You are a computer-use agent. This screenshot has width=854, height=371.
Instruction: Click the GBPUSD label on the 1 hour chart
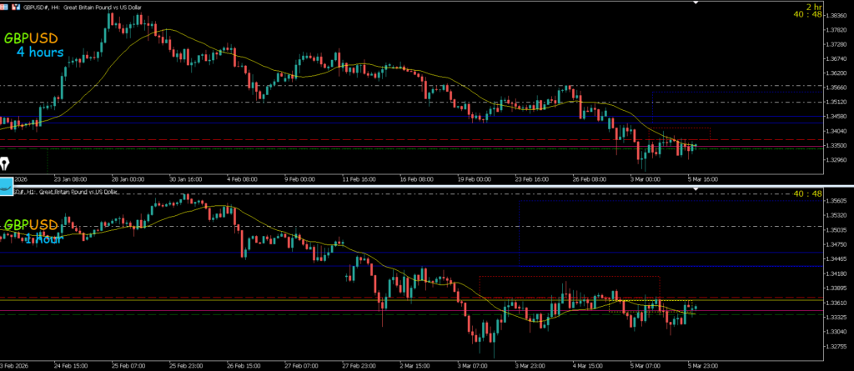(33, 225)
